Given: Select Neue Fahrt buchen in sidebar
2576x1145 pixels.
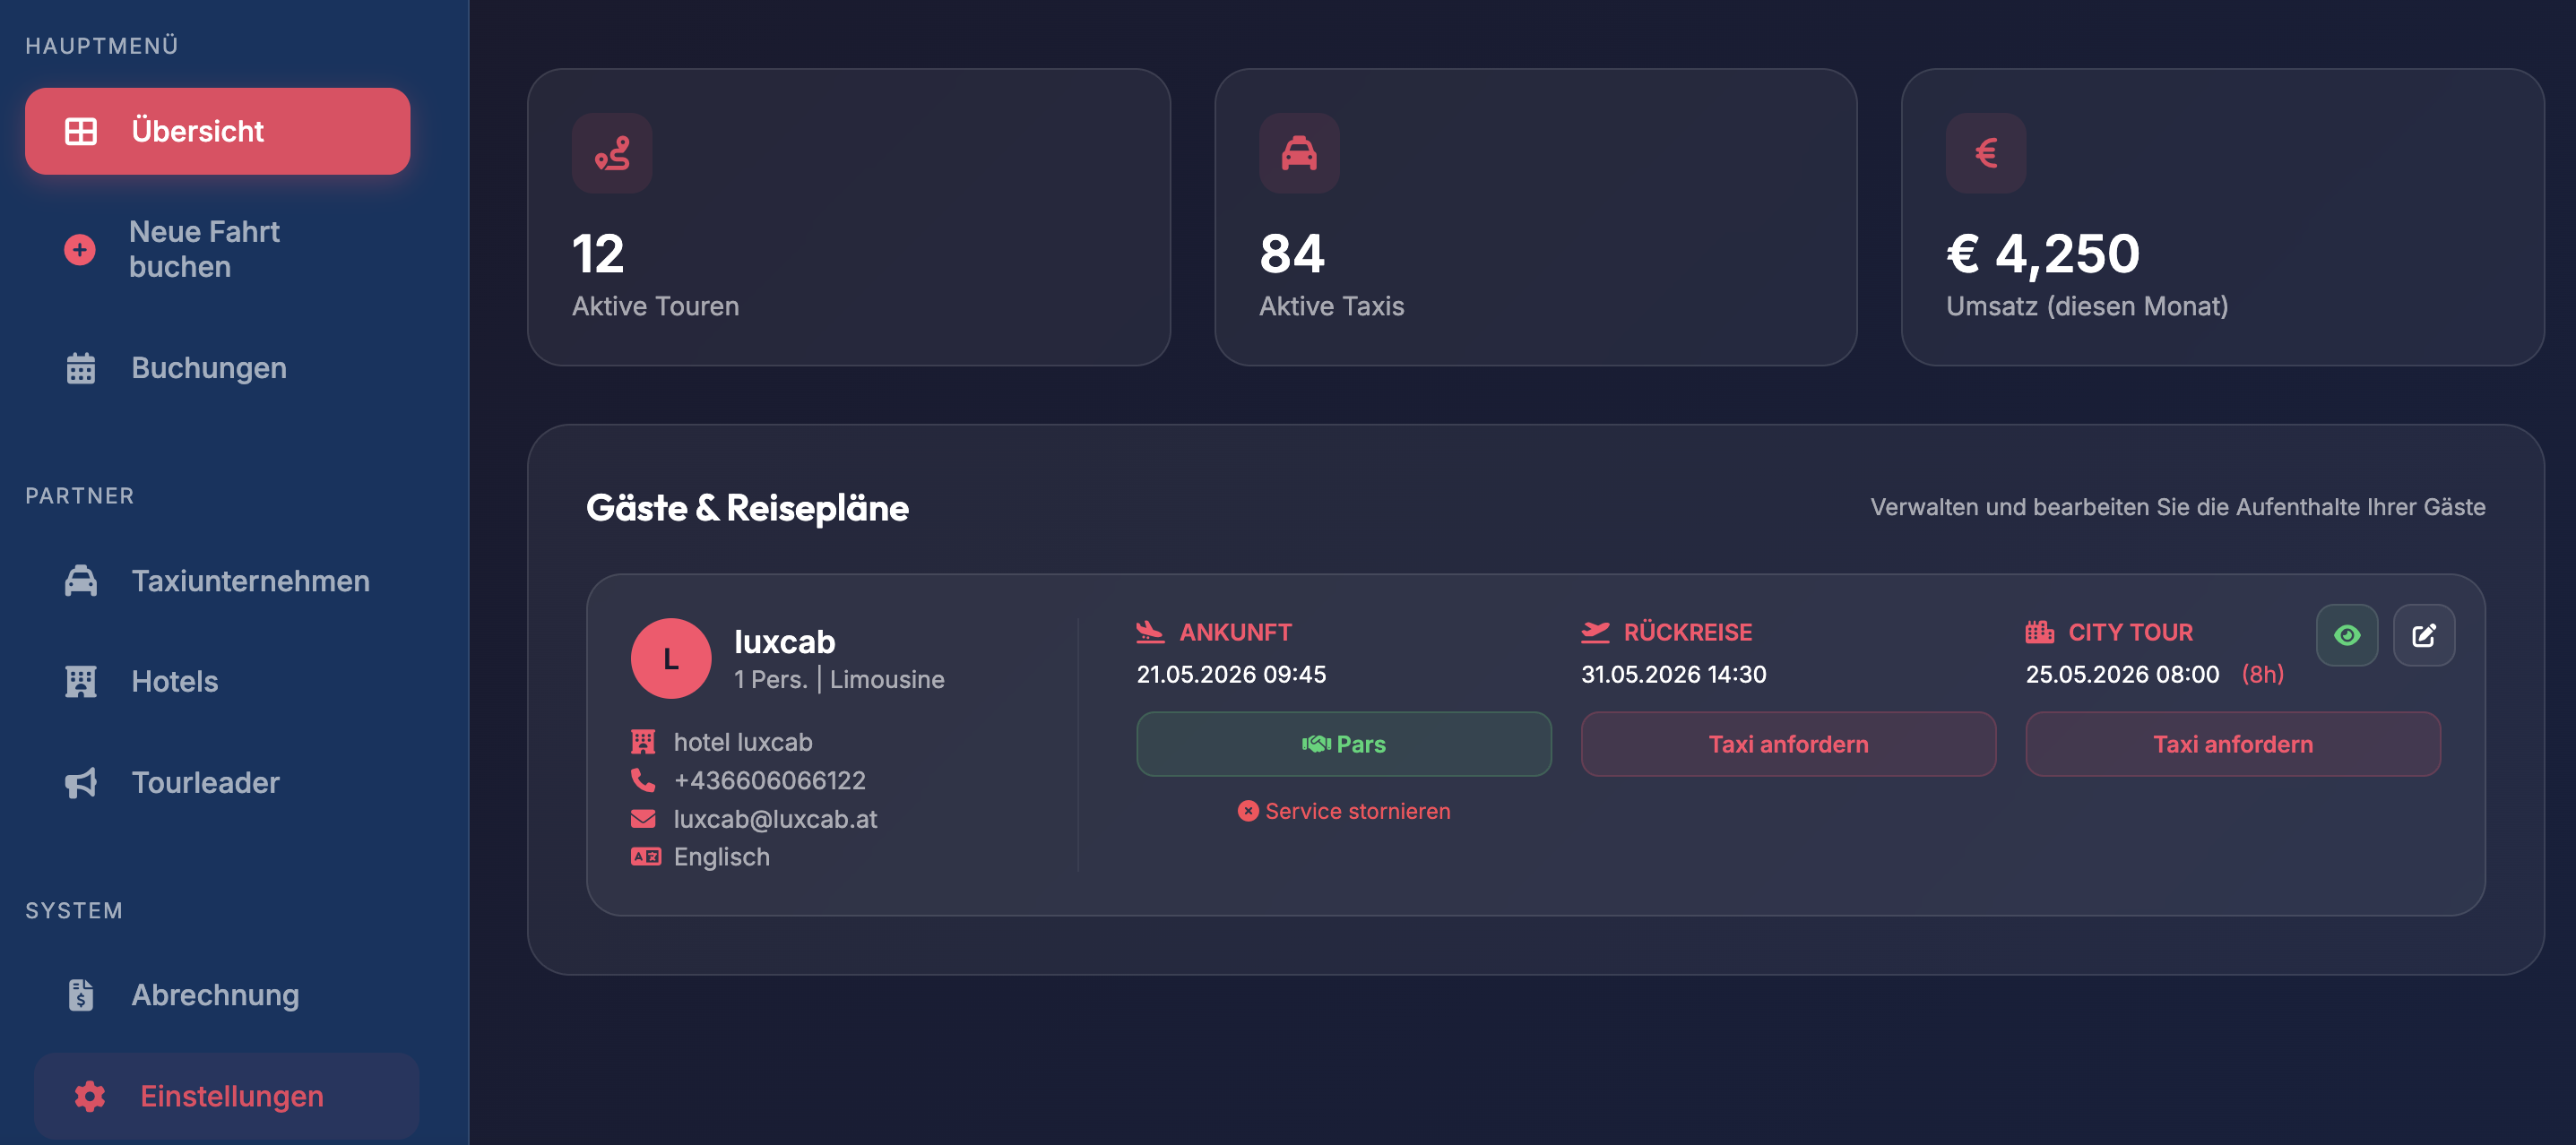Looking at the screenshot, I should (217, 249).
